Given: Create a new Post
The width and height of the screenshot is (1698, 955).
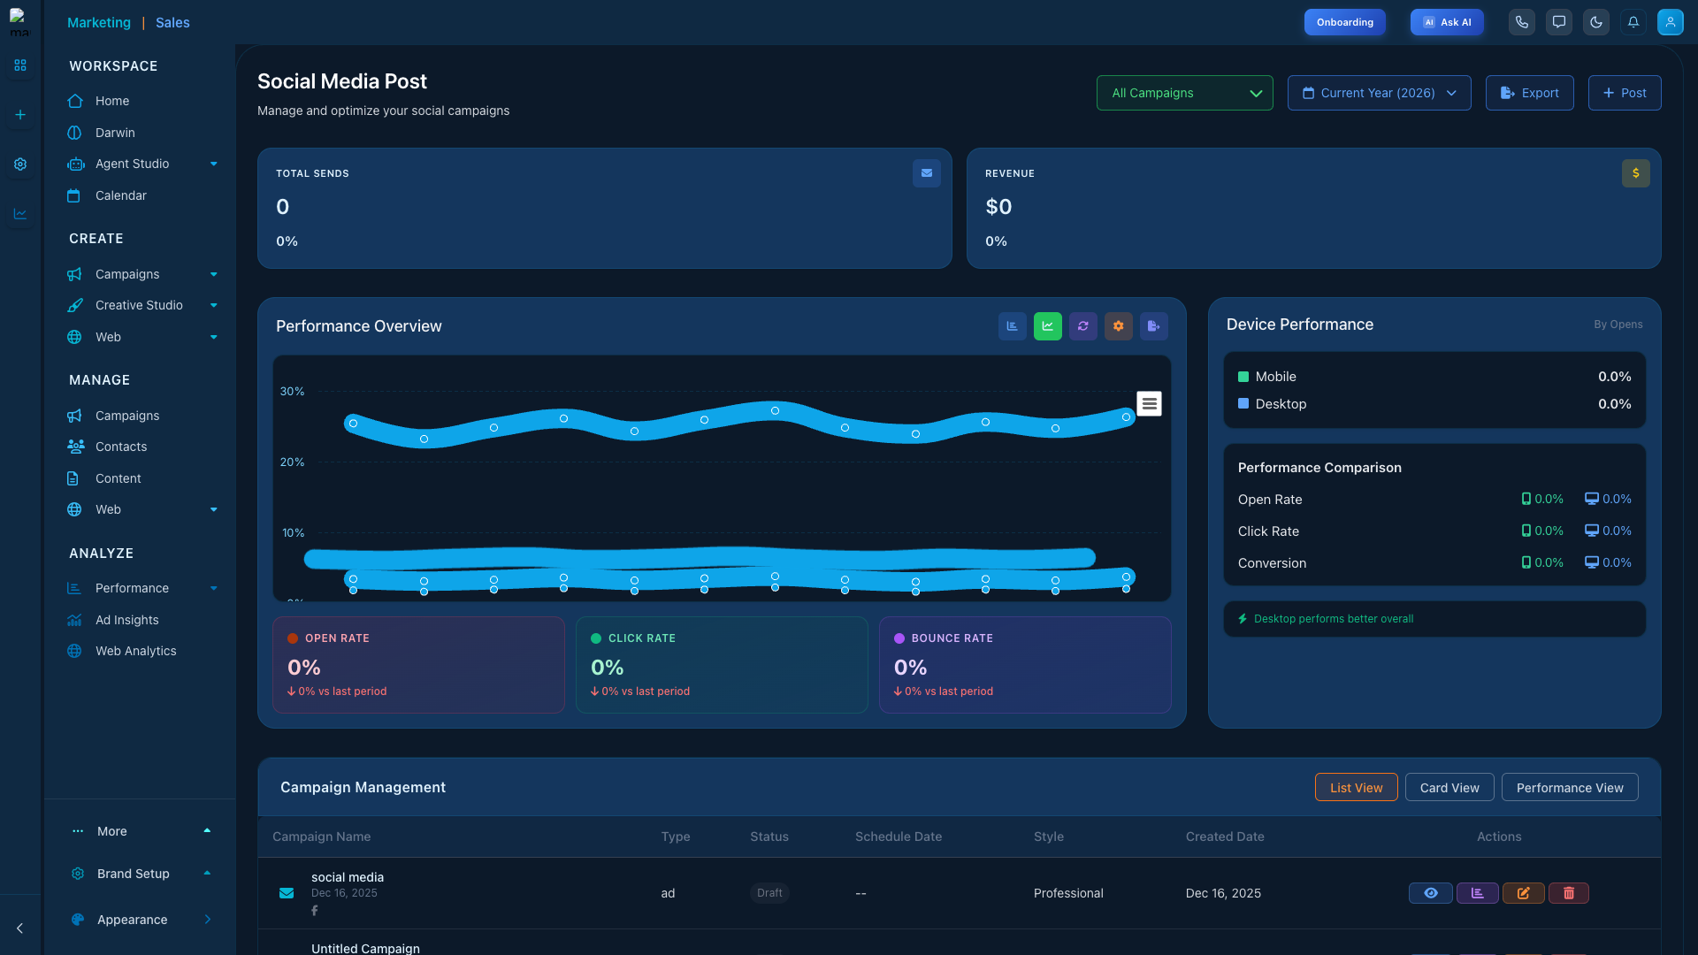Looking at the screenshot, I should pos(1625,93).
